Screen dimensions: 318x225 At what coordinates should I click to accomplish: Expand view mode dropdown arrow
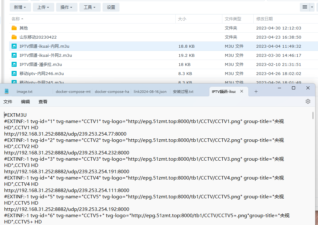point(312,7)
